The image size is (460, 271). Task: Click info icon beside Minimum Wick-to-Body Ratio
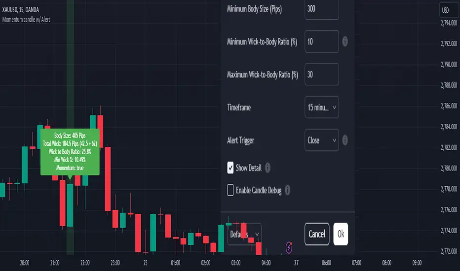tap(345, 41)
